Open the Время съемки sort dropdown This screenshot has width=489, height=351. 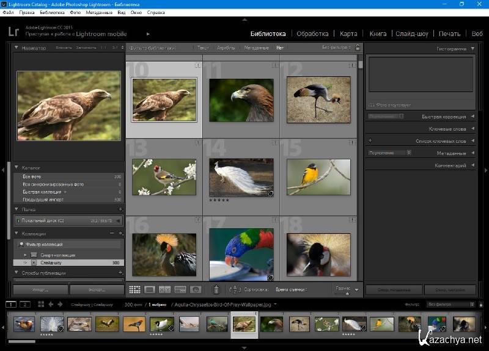[x=292, y=290]
